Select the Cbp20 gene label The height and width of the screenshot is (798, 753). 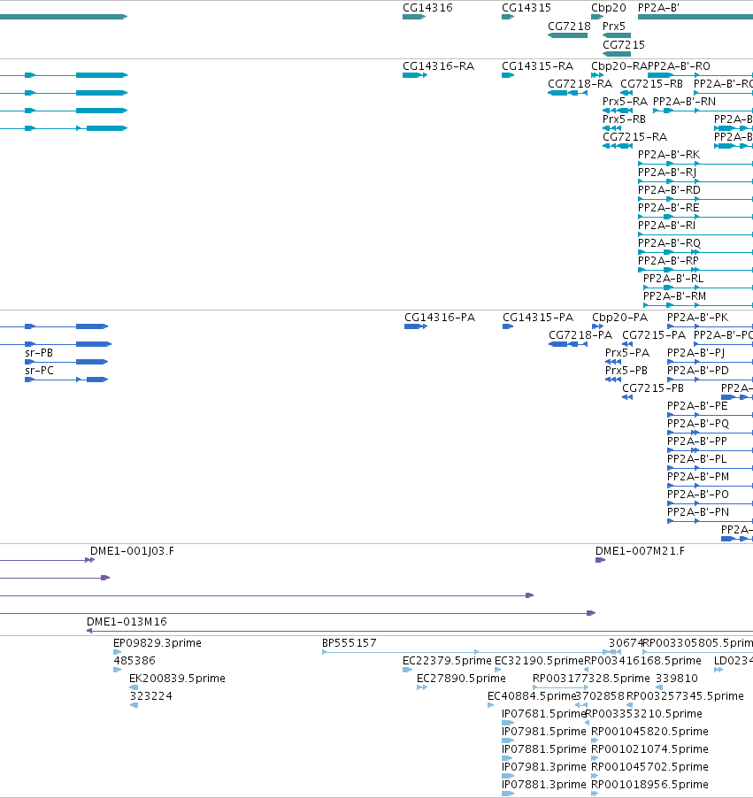[x=609, y=8]
